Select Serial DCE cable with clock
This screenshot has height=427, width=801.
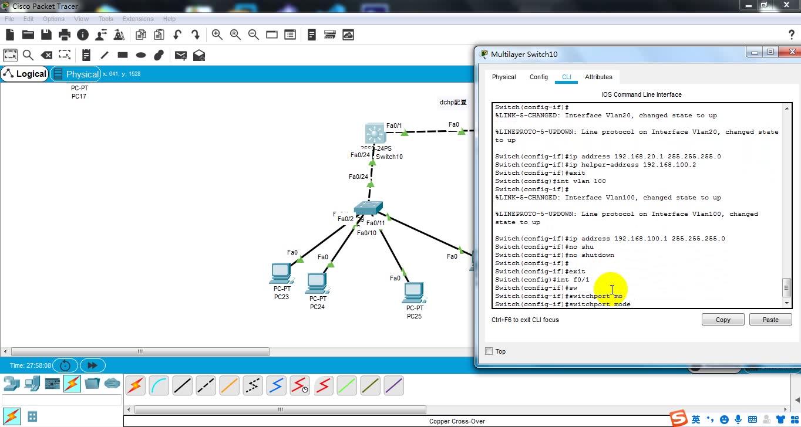299,385
